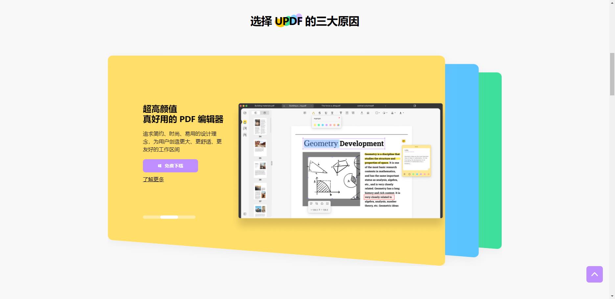Select the green highlight color swatch
Image resolution: width=615 pixels, height=299 pixels.
coord(319,125)
